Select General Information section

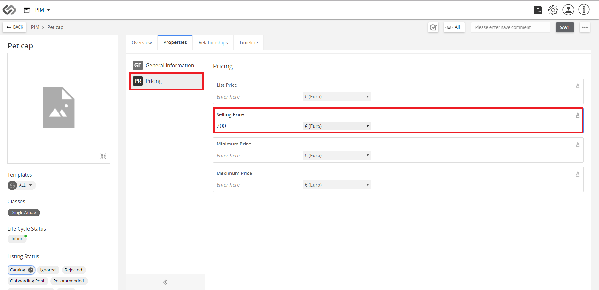click(x=166, y=65)
